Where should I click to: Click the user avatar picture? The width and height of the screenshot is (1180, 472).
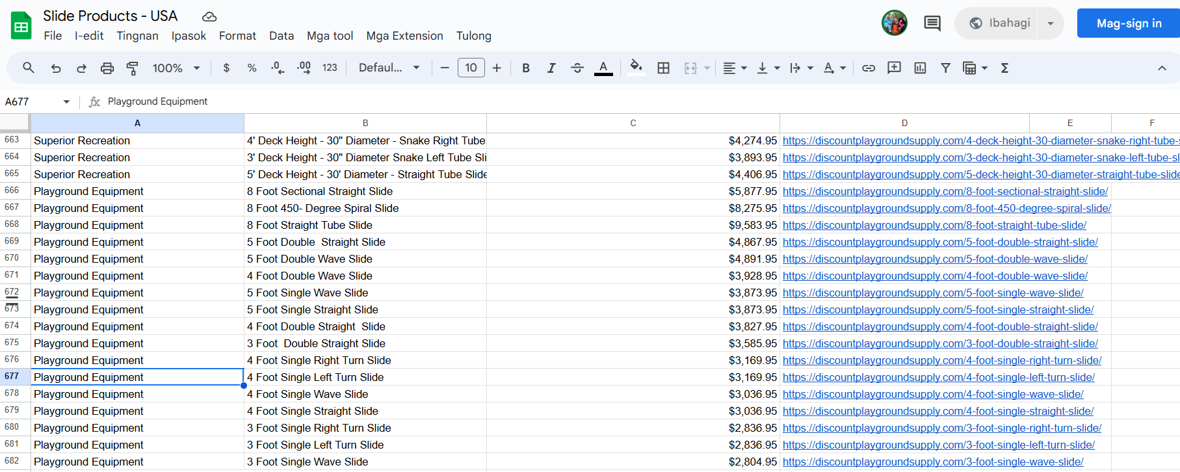pos(895,23)
